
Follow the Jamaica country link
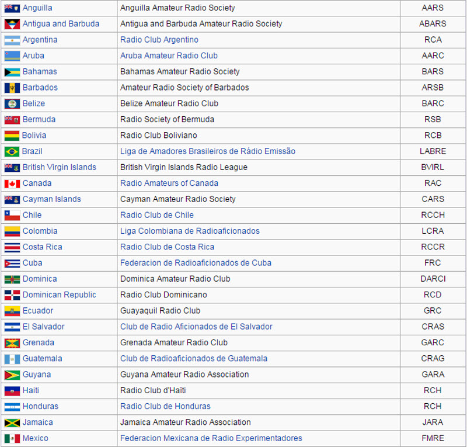point(38,422)
